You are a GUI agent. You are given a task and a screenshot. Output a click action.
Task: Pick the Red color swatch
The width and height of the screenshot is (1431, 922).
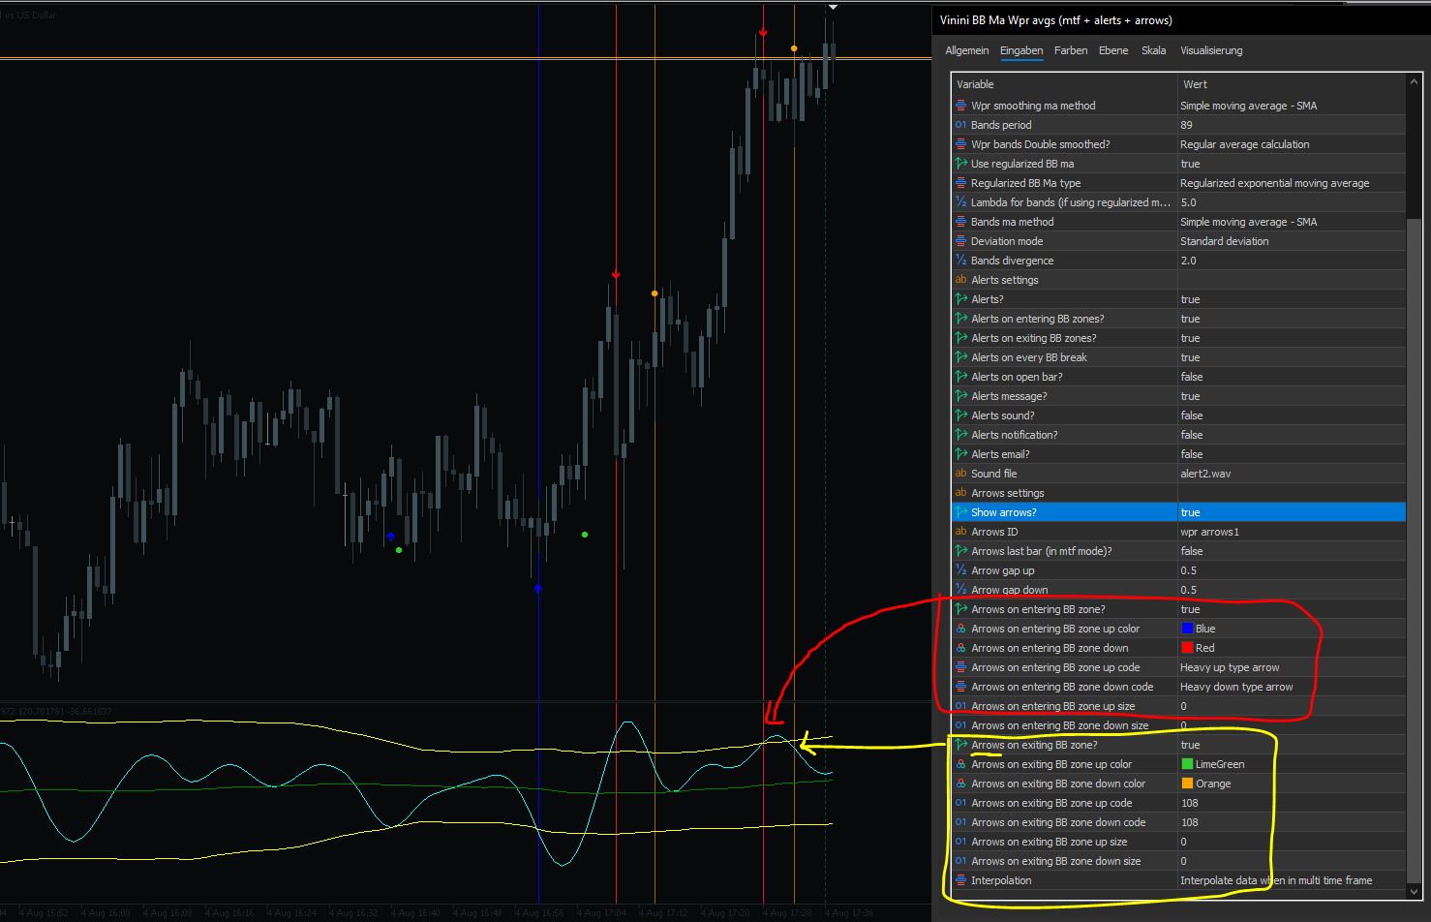[x=1187, y=648]
